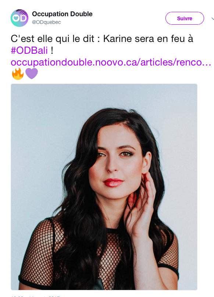Open the occupationdouble.noovo.ca article link
This screenshot has width=214, height=297.
point(111,62)
